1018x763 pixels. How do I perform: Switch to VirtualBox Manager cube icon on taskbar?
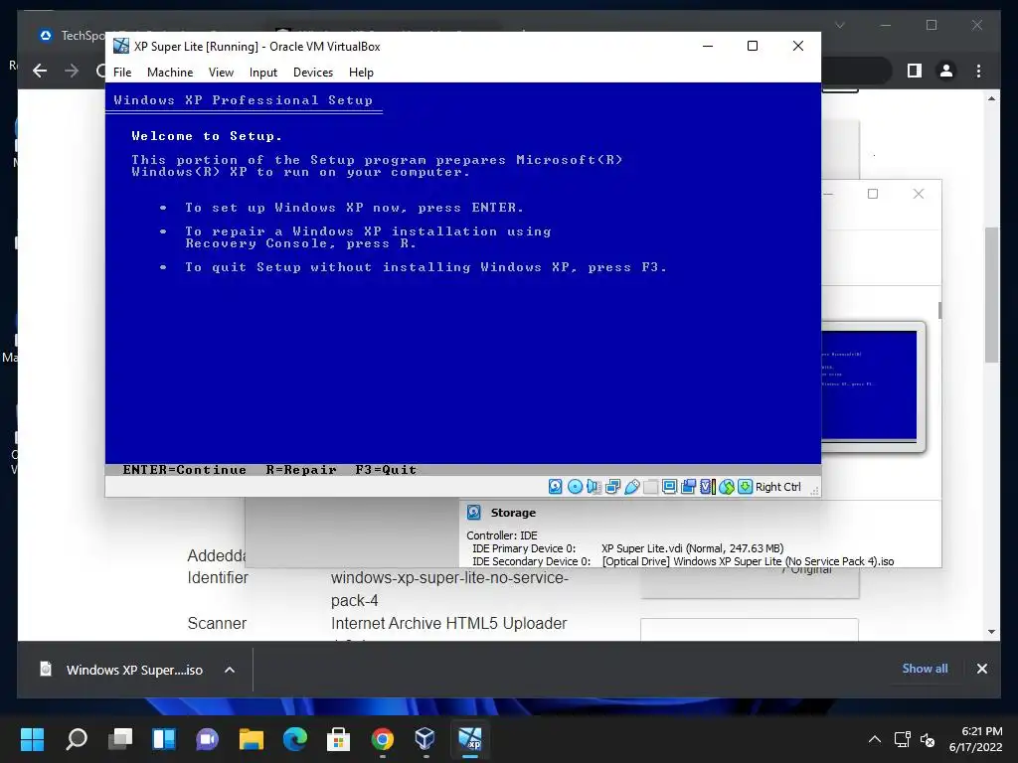[x=425, y=739]
